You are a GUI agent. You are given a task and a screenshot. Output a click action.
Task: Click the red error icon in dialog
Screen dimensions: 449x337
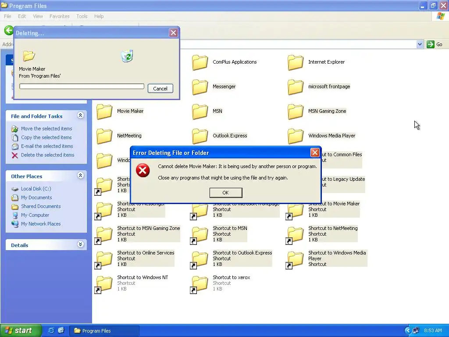pyautogui.click(x=143, y=171)
